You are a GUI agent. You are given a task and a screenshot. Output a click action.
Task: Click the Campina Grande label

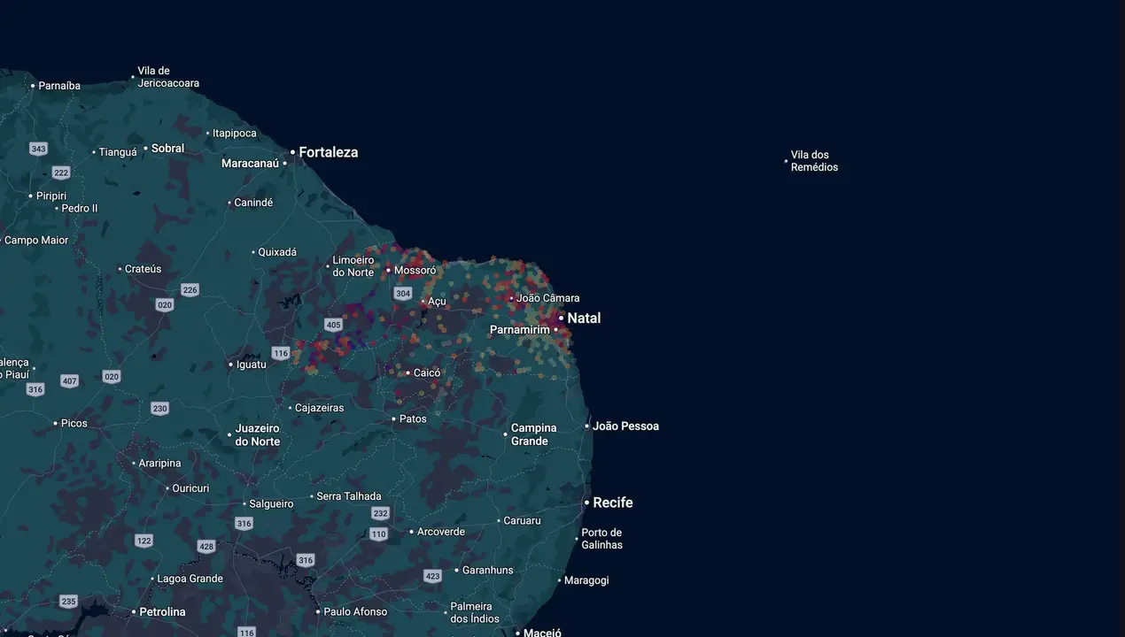click(x=533, y=434)
